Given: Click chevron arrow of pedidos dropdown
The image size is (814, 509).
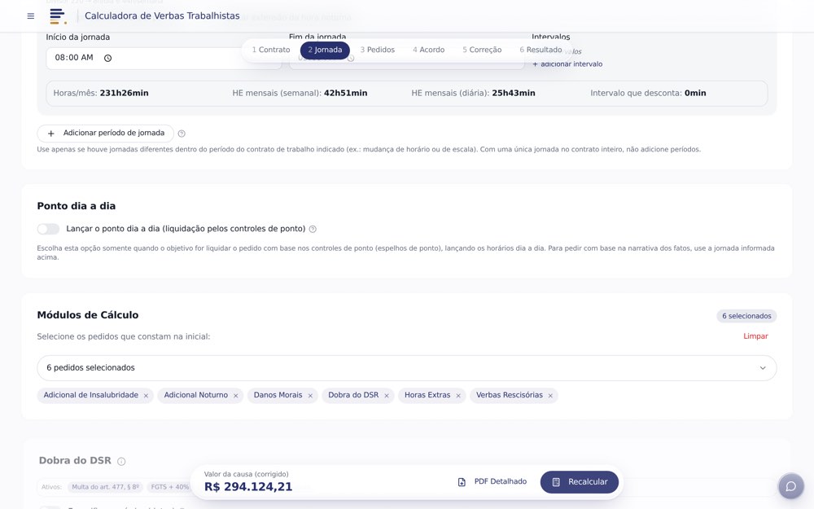Looking at the screenshot, I should point(763,368).
